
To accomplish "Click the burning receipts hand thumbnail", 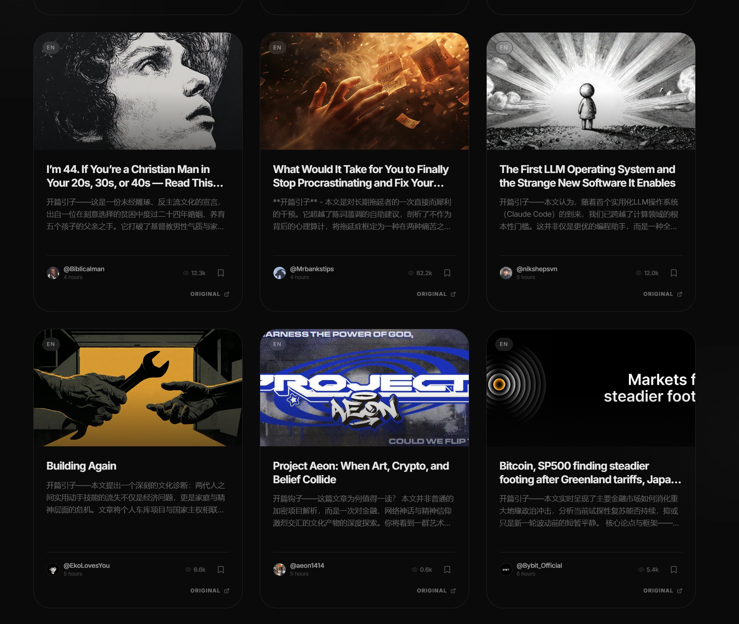I will 364,91.
